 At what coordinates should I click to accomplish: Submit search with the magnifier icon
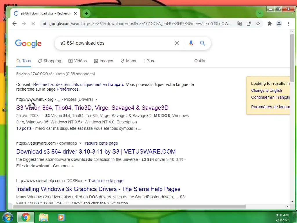[x=202, y=43]
